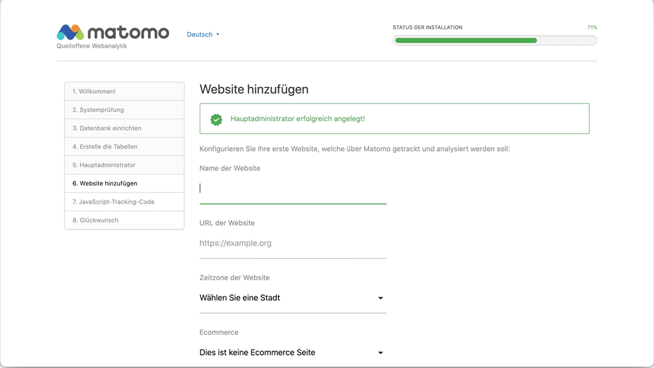
Task: Click the Matomo logo
Action: click(112, 33)
